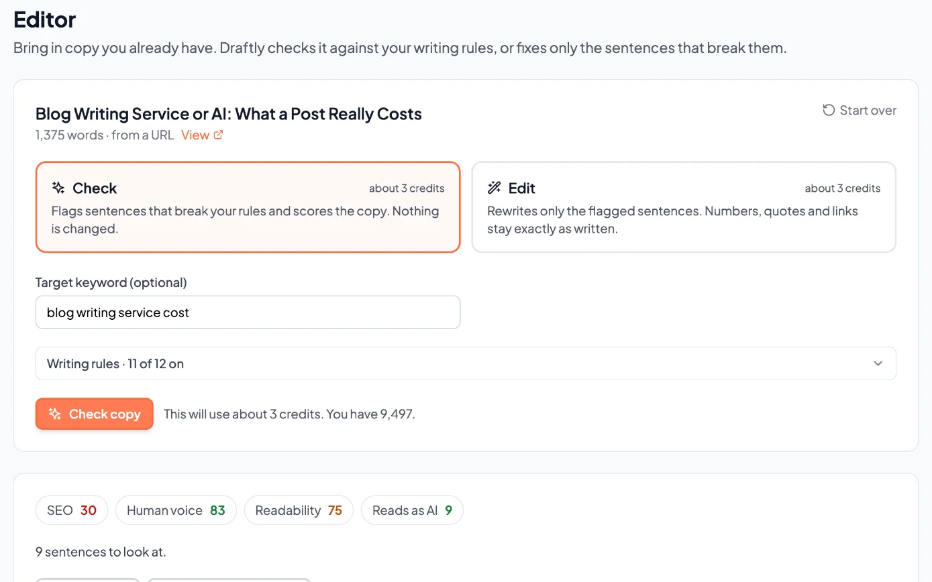This screenshot has height=582, width=932.
Task: Click the 'You have 9,497' credits note
Action: pos(372,414)
